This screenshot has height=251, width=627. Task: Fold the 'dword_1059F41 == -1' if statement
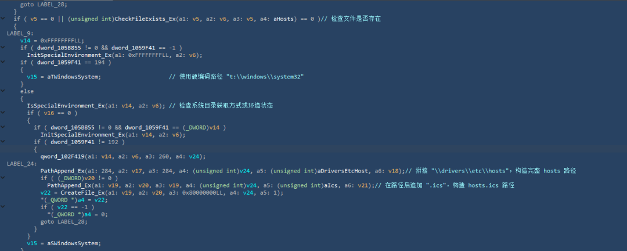click(x=3, y=48)
